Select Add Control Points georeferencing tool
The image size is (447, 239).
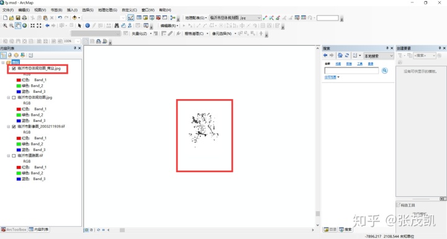pos(265,18)
